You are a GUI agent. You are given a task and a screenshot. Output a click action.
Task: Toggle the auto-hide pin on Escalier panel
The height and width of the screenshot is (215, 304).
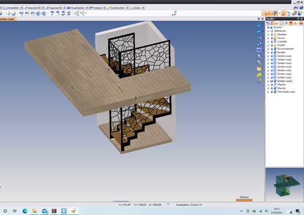(298, 19)
